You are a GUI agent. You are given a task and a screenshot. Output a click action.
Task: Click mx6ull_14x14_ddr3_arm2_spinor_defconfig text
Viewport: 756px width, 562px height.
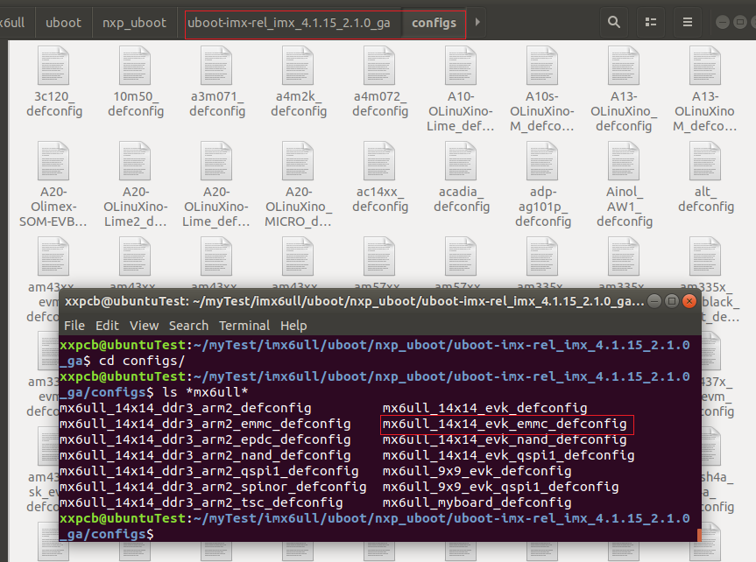(x=213, y=487)
